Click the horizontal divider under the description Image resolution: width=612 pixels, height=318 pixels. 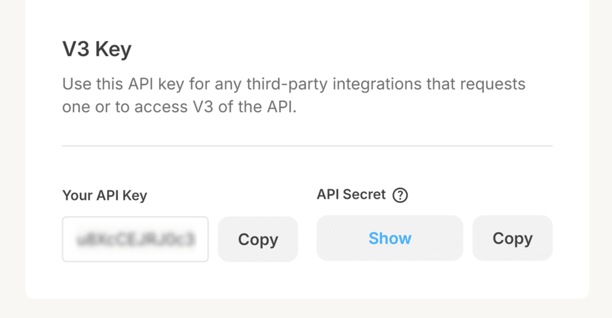[307, 146]
